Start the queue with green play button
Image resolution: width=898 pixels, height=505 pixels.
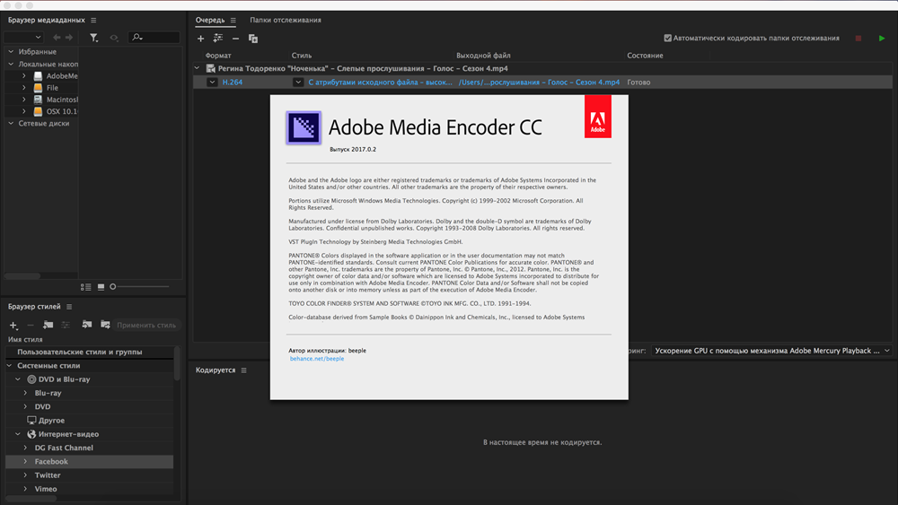point(882,39)
